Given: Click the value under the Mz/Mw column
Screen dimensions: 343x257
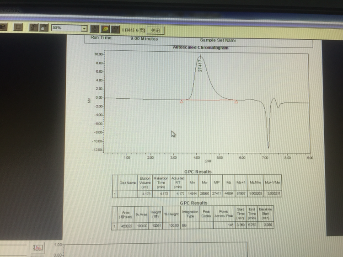Looking at the screenshot, I should pos(256,193).
